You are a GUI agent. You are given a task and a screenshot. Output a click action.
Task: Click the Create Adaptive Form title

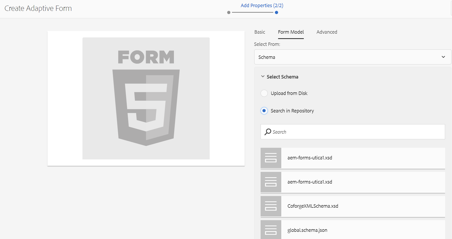(x=38, y=8)
